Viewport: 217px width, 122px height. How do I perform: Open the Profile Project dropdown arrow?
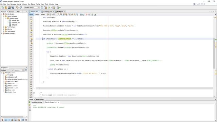(x=60, y=7)
